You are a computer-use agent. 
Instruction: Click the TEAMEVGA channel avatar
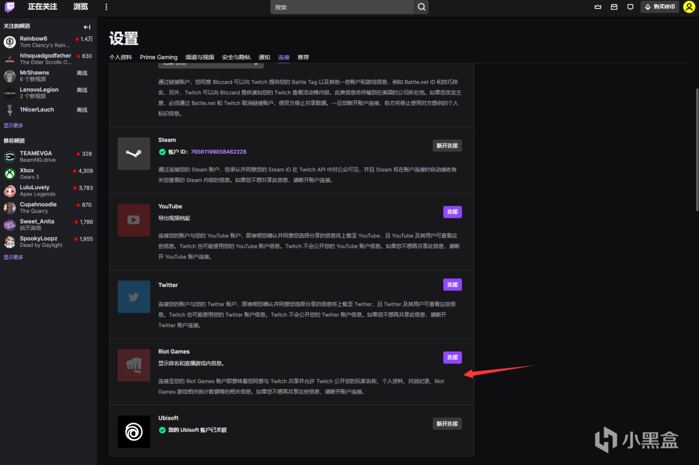[x=10, y=157]
